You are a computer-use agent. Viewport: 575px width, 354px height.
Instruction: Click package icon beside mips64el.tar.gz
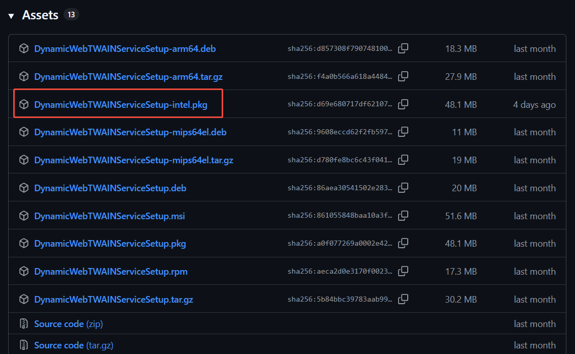[x=24, y=160]
